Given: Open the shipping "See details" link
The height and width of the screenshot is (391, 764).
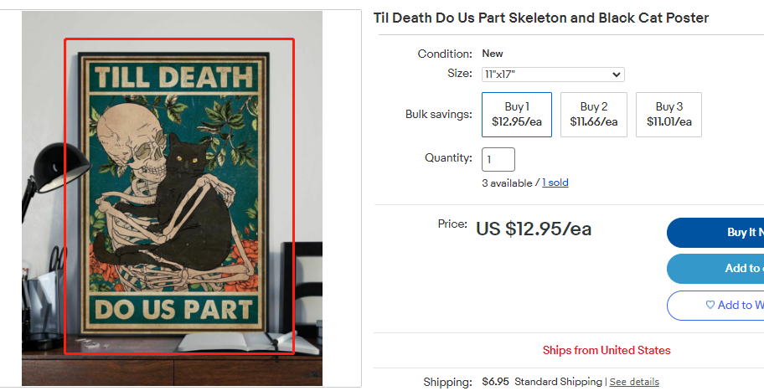Looking at the screenshot, I should point(634,382).
